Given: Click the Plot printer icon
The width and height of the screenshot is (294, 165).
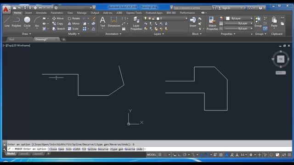Looking at the screenshot, I should point(35,8).
